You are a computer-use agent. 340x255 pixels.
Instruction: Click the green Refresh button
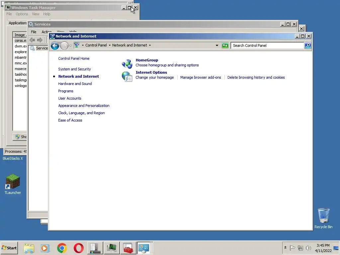225,45
